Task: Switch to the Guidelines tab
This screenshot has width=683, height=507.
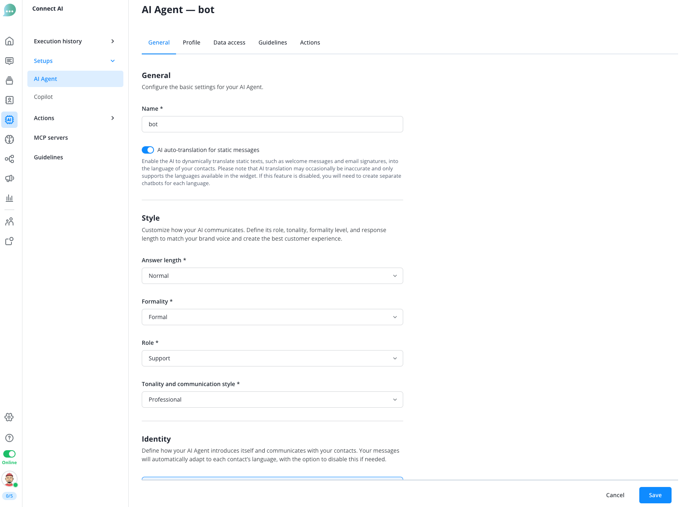Action: (x=273, y=42)
